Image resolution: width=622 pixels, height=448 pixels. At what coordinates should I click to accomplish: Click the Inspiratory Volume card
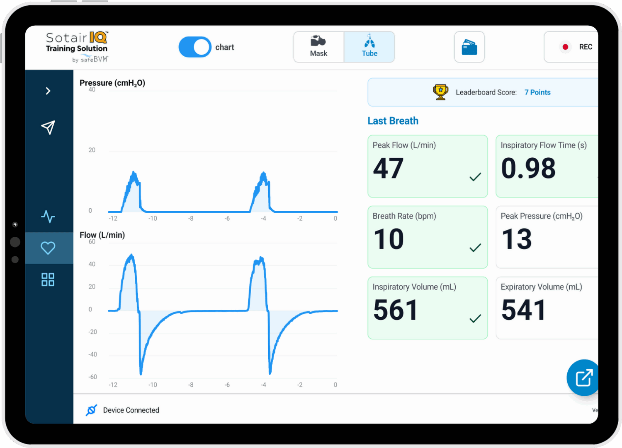(x=427, y=308)
